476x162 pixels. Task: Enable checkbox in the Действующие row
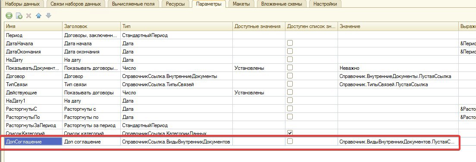290,92
